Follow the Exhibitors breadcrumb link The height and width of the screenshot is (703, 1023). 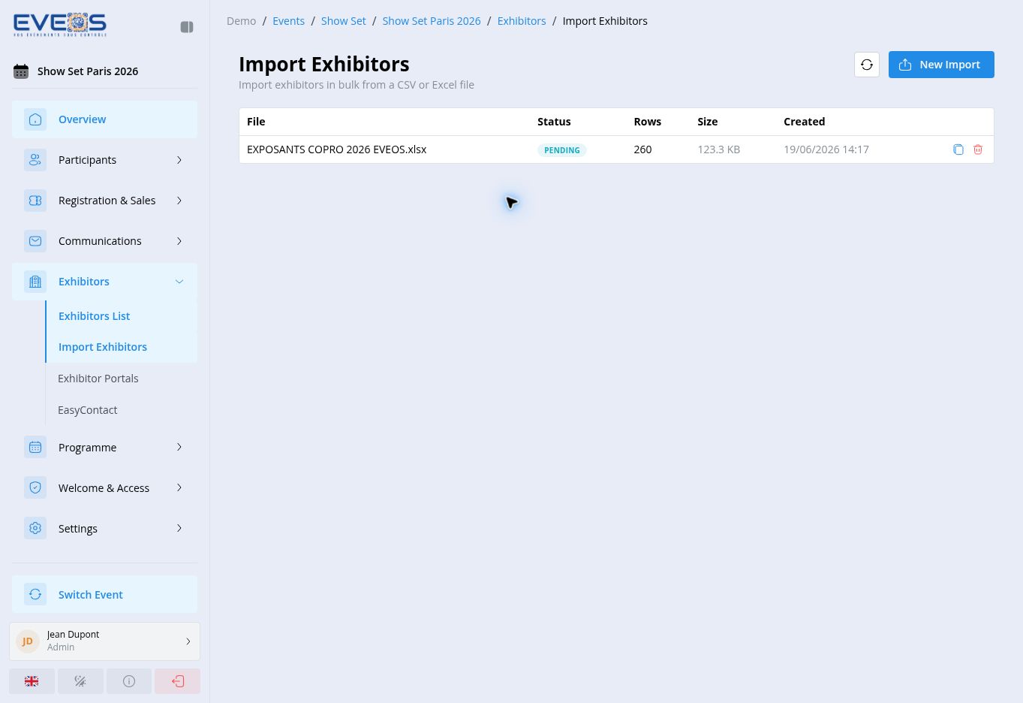(x=522, y=21)
